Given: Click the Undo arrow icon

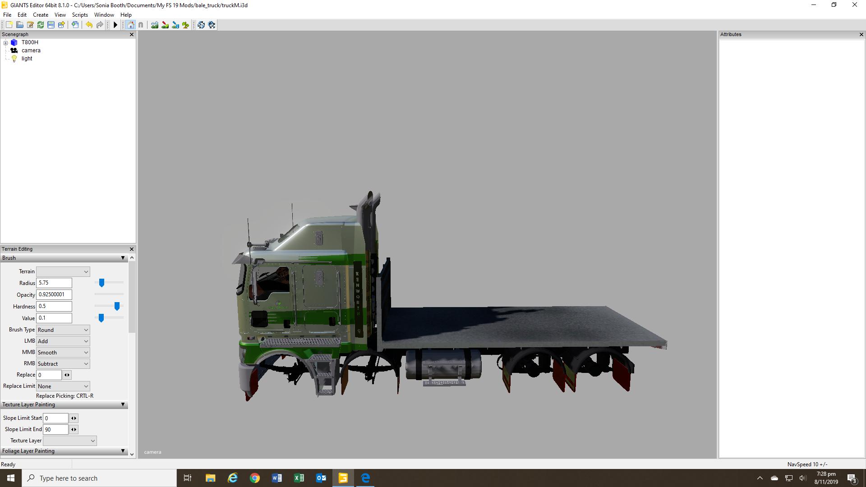Looking at the screenshot, I should 89,25.
